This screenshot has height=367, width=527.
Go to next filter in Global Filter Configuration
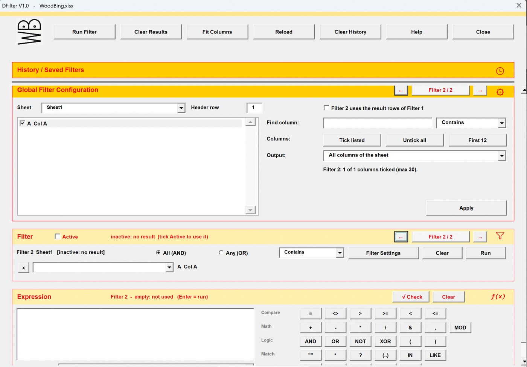pos(480,91)
